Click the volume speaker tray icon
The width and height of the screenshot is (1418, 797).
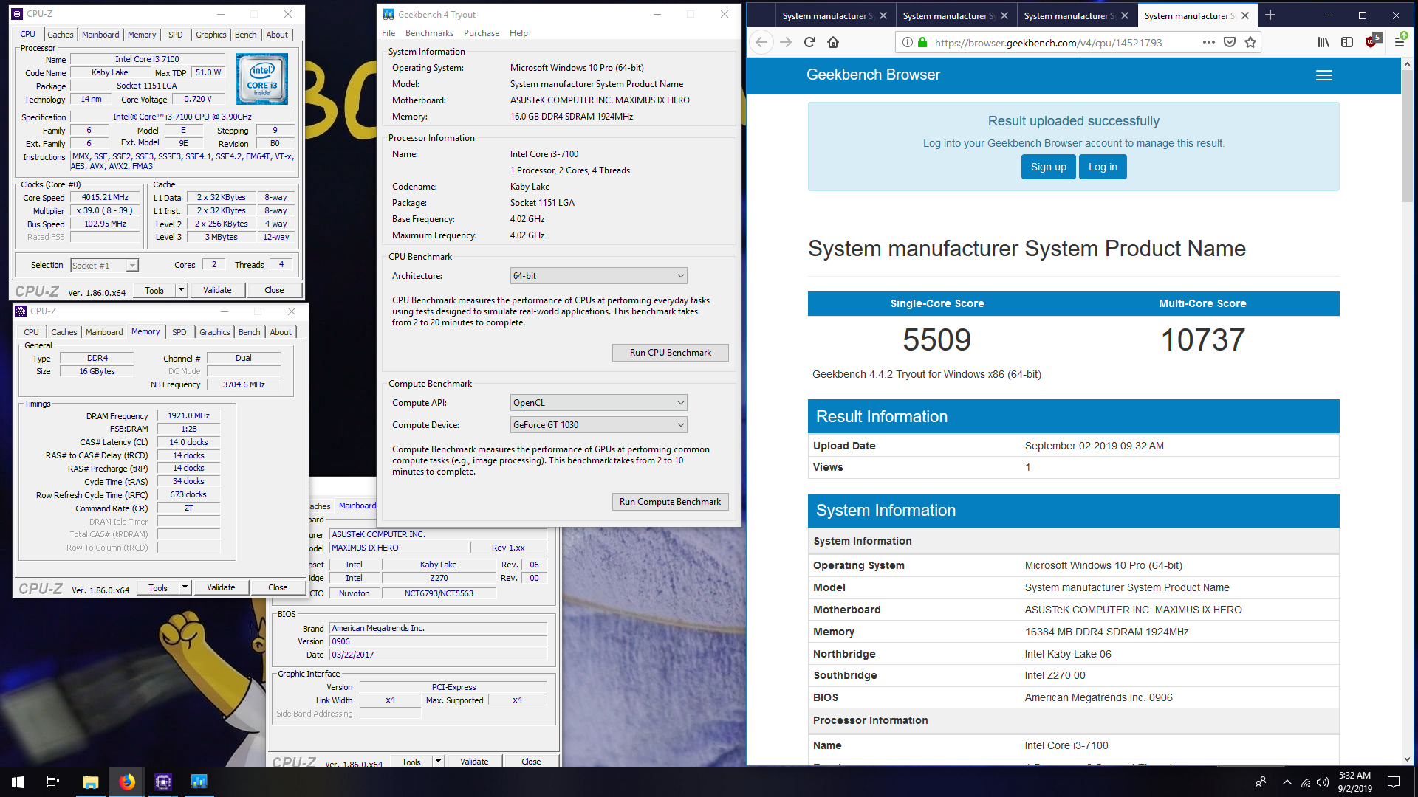click(1323, 782)
